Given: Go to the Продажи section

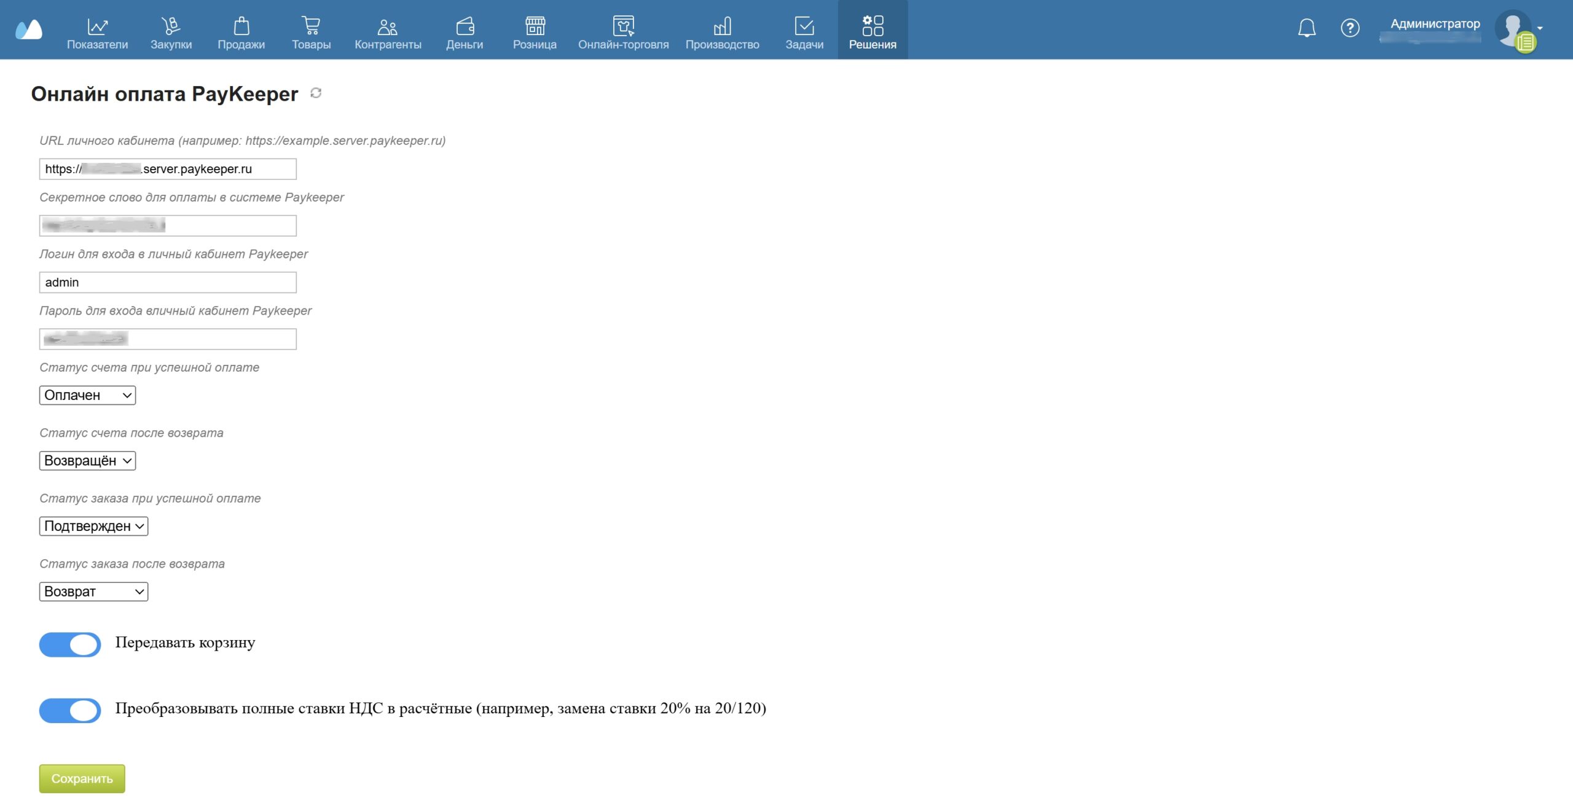Looking at the screenshot, I should click(x=241, y=33).
